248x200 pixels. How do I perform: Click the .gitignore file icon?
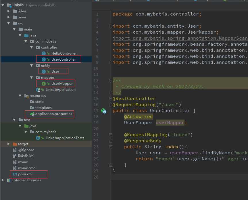click(15, 150)
